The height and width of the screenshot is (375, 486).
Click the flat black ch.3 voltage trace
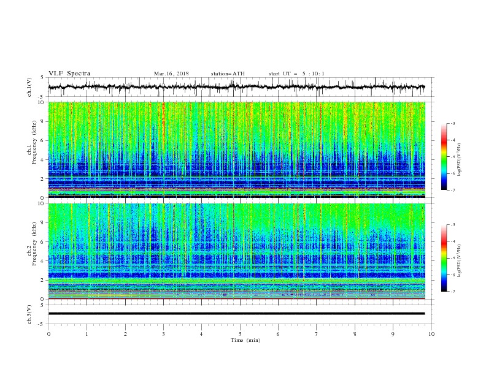(x=236, y=314)
